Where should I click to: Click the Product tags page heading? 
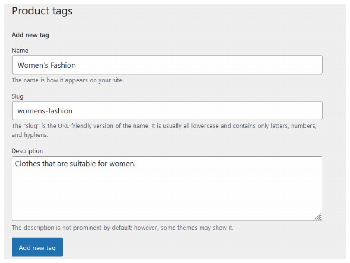pyautogui.click(x=42, y=11)
